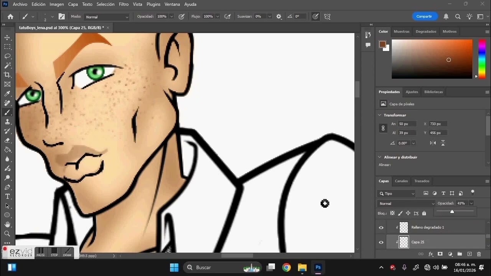Select the Brush tool in toolbar
491x276 pixels.
[x=7, y=112]
